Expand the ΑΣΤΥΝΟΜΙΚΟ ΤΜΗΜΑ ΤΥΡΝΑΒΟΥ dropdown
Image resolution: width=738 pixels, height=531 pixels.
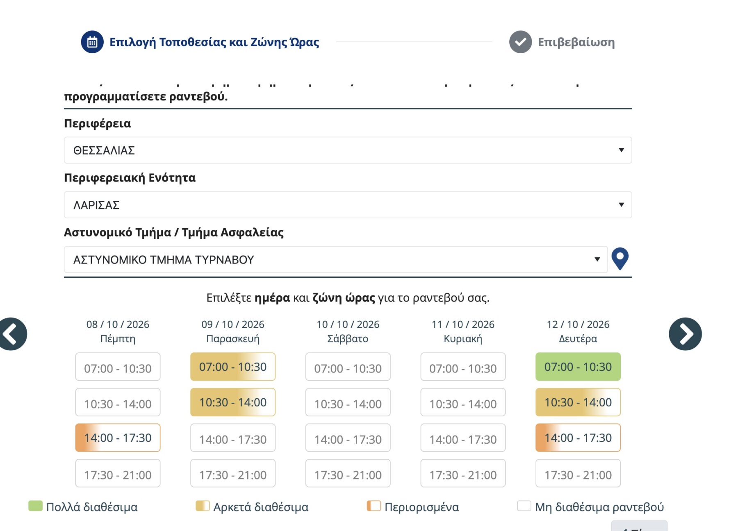click(x=335, y=259)
